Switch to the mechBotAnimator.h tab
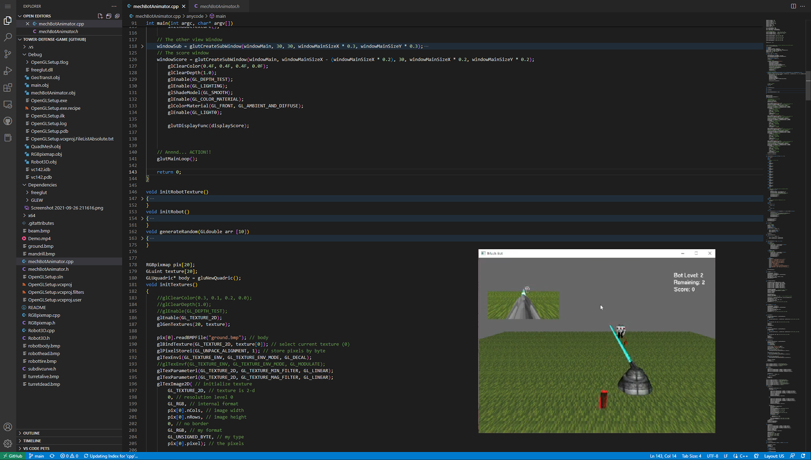 (x=219, y=6)
